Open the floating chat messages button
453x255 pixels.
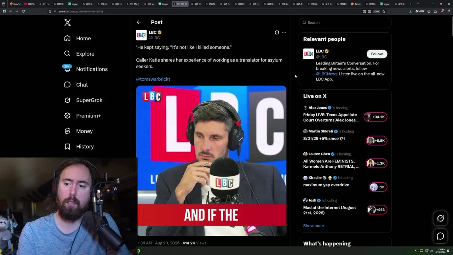(x=440, y=236)
